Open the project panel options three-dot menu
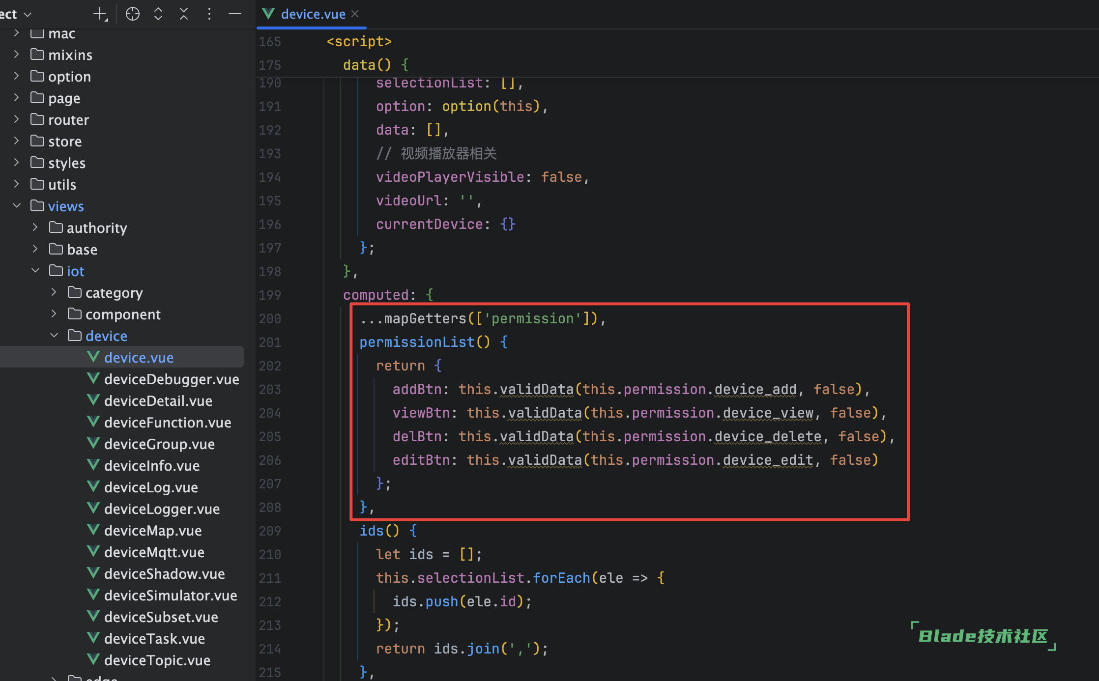This screenshot has width=1099, height=681. 209,14
